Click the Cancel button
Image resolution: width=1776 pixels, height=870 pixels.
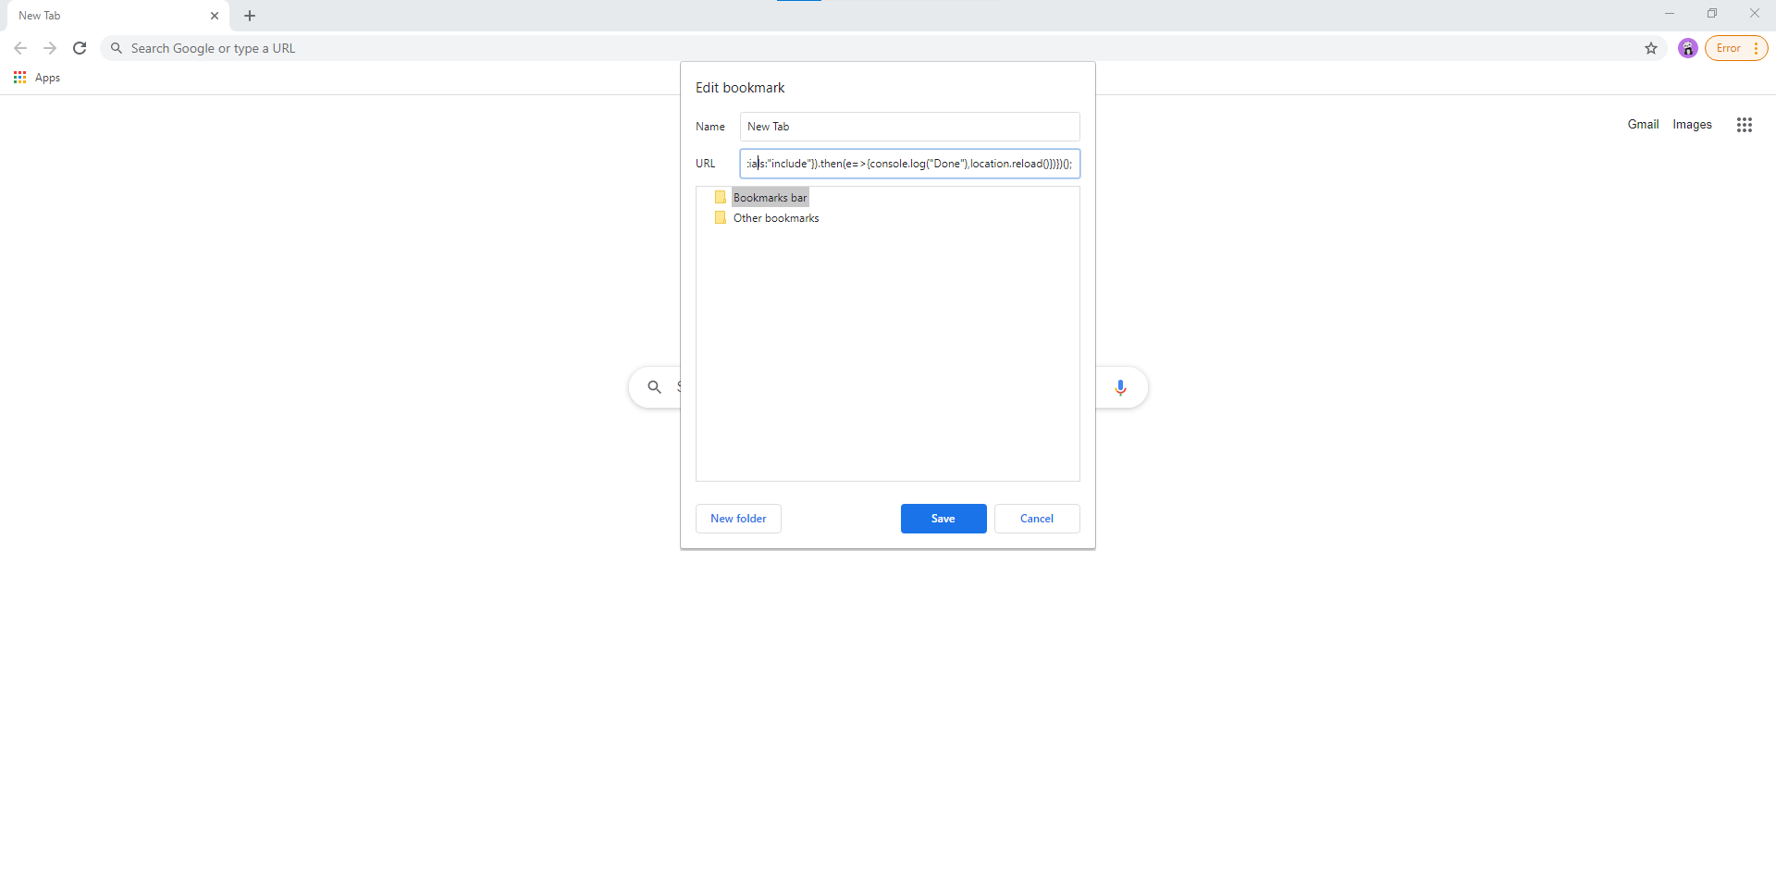pyautogui.click(x=1036, y=519)
